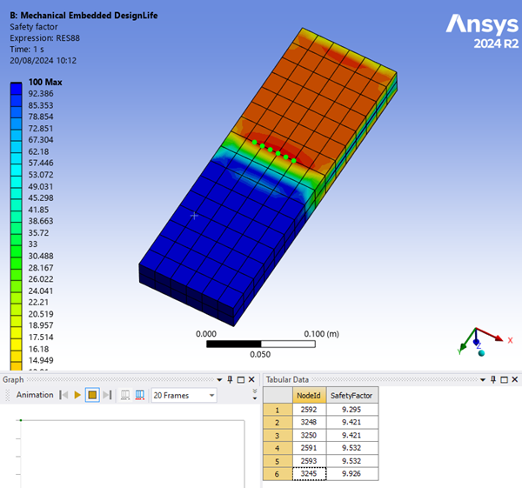Click NodeId column header
Image resolution: width=522 pixels, height=488 pixels.
[309, 395]
